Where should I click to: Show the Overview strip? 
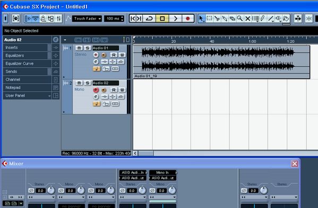coord(43,19)
